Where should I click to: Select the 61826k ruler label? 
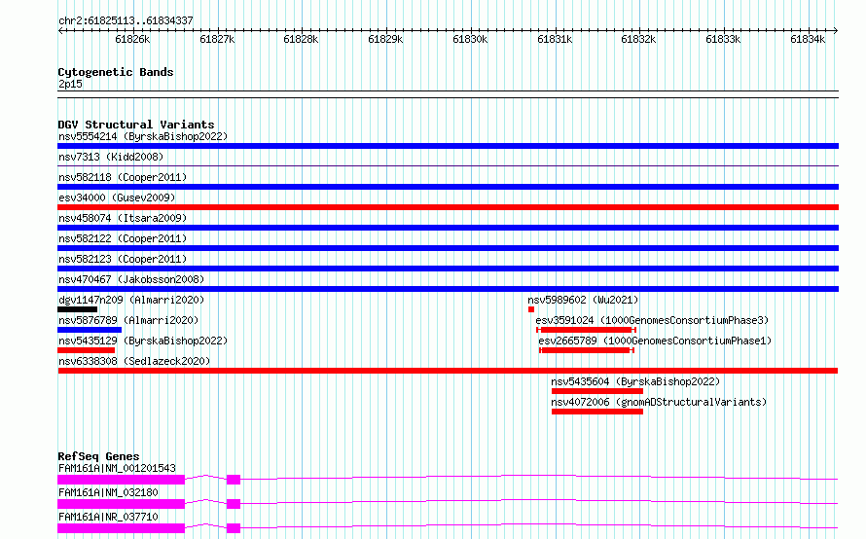[132, 39]
